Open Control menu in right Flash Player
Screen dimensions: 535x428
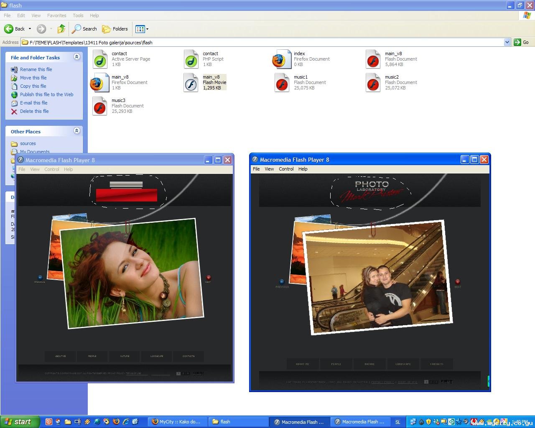[x=286, y=169]
